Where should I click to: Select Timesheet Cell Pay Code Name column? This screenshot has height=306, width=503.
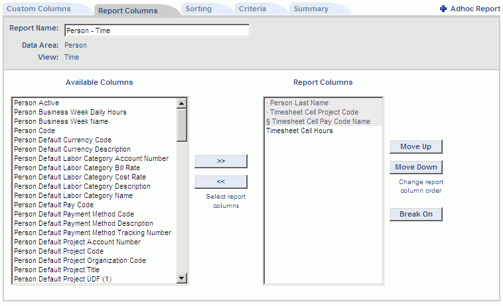(323, 121)
